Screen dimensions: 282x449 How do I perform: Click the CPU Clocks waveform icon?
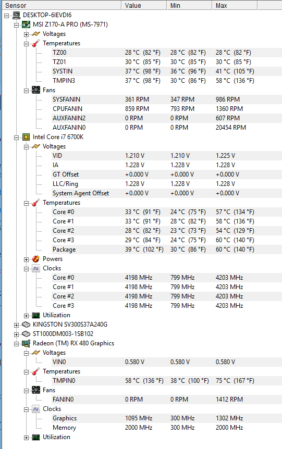36,268
